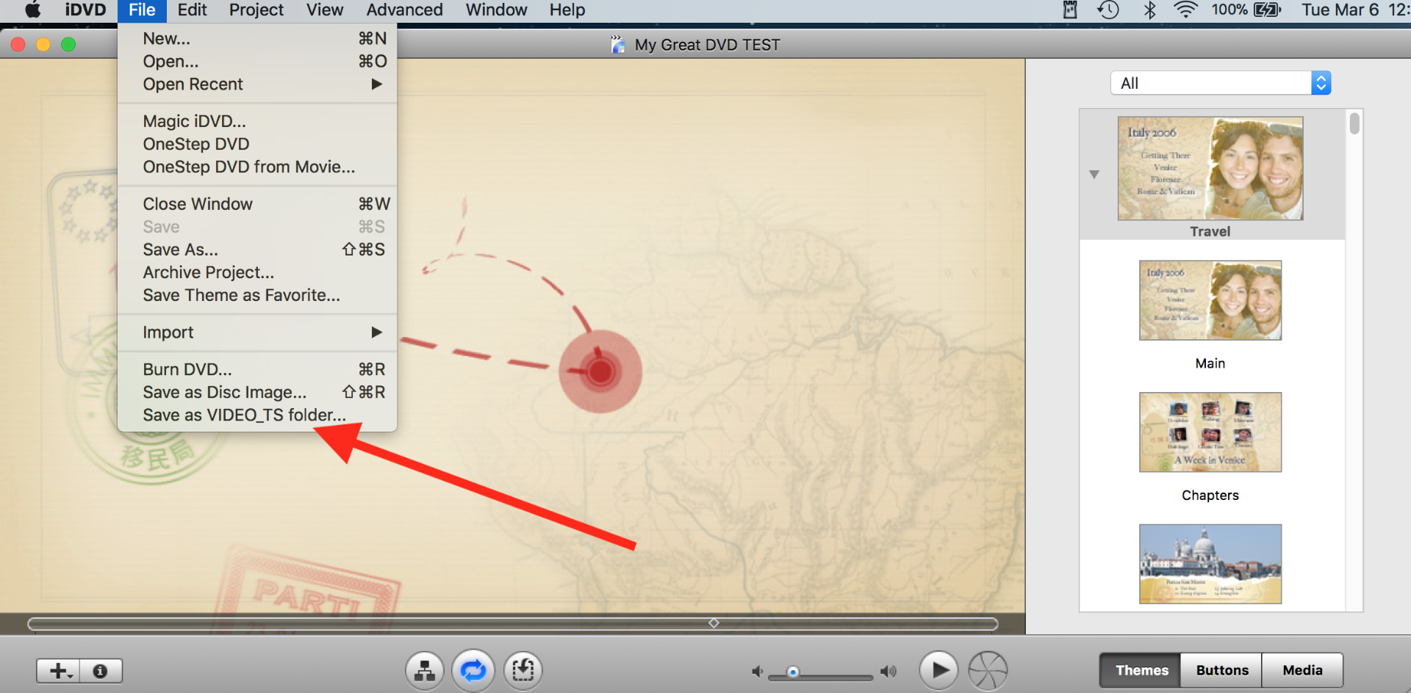The height and width of the screenshot is (693, 1411).
Task: Collapse the Travel theme disclosure triangle
Action: (x=1094, y=175)
